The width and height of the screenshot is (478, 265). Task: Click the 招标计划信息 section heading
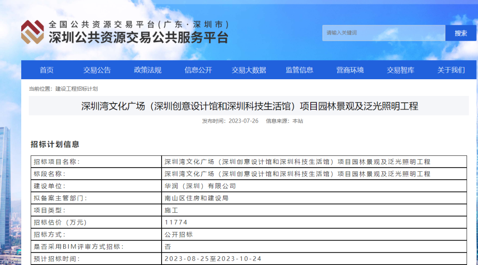[x=55, y=144]
